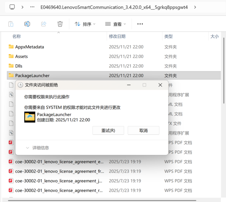
Task: Click the vertical scrollbar on the file list
Action: [x=224, y=85]
